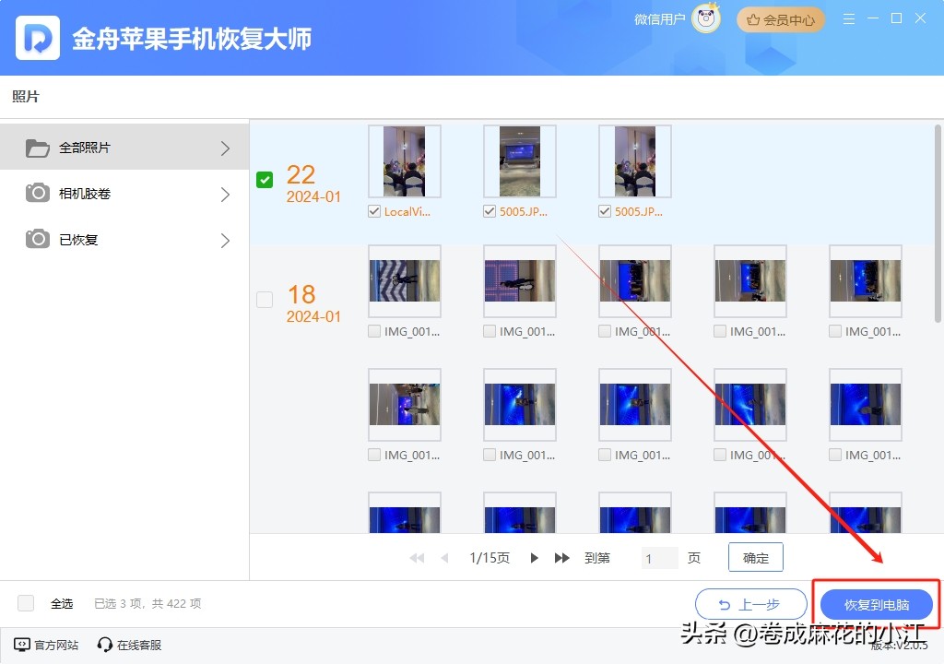The width and height of the screenshot is (944, 664).
Task: Check the 18 2024-01 group checkbox
Action: coord(265,299)
